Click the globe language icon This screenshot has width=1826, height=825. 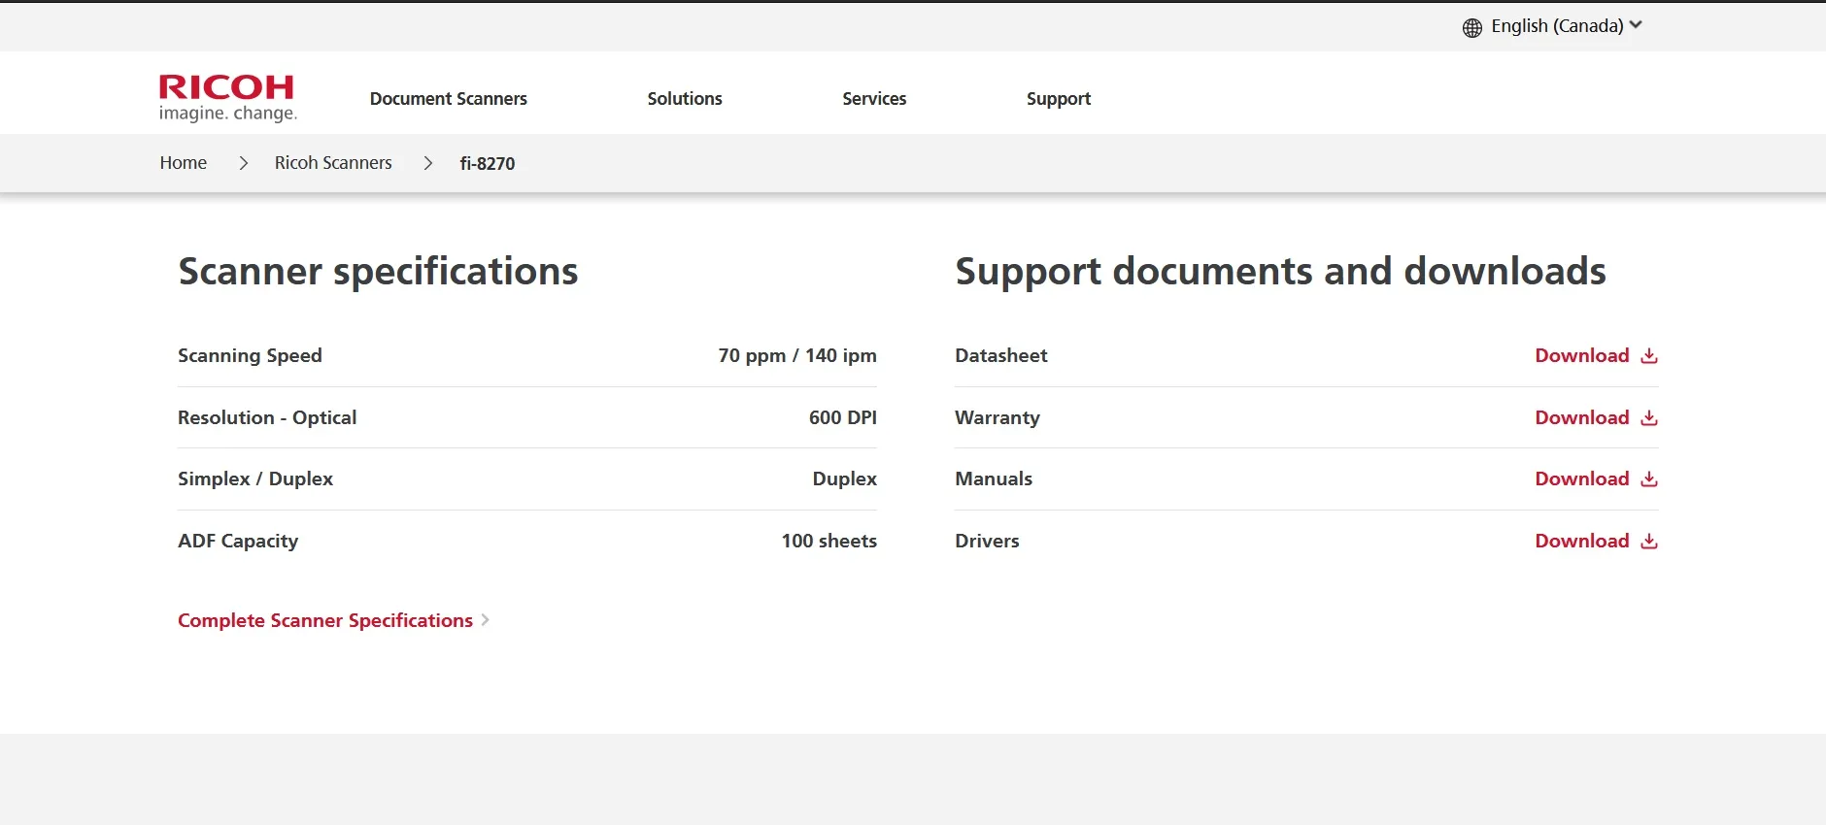click(x=1472, y=28)
